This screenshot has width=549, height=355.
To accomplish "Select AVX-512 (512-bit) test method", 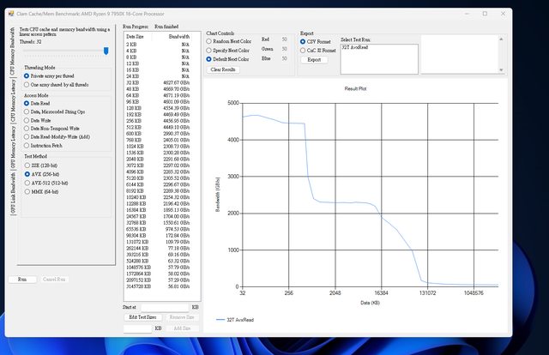I will tap(26, 182).
